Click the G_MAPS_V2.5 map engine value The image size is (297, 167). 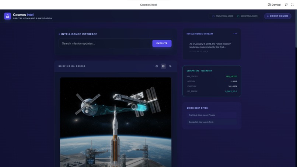(231, 91)
